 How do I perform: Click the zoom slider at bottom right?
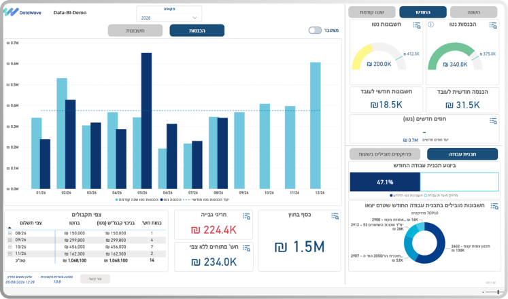pos(491,292)
